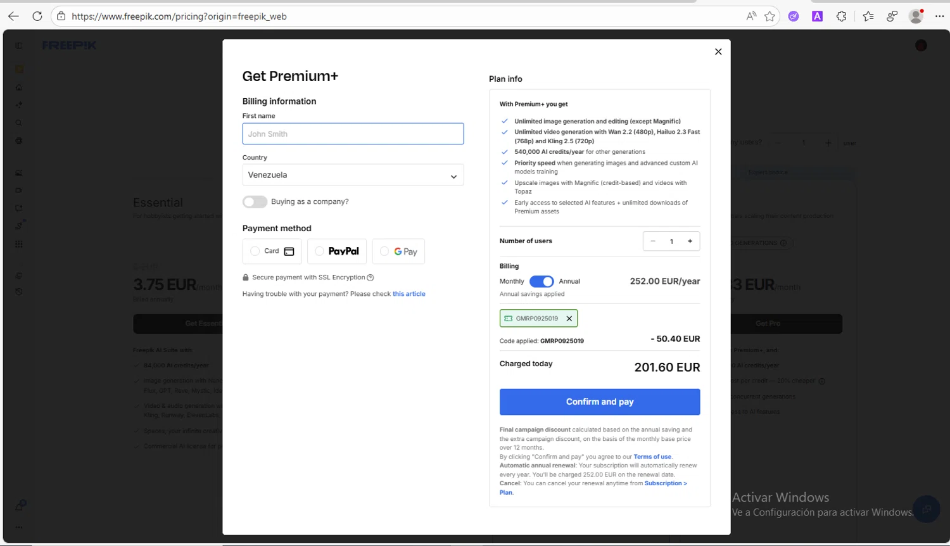
Task: Decrease the number of users
Action: 653,241
